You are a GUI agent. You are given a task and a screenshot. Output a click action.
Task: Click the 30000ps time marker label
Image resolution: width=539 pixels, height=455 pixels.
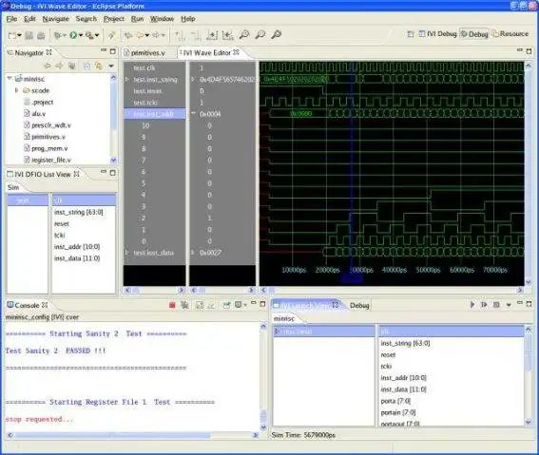[x=361, y=270]
